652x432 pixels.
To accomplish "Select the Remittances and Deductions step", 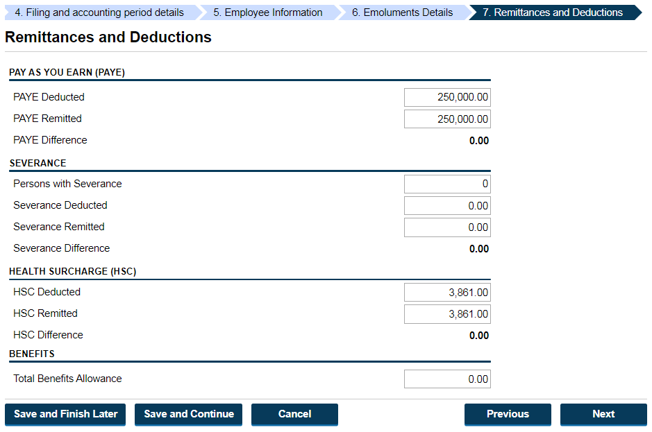I will (553, 12).
